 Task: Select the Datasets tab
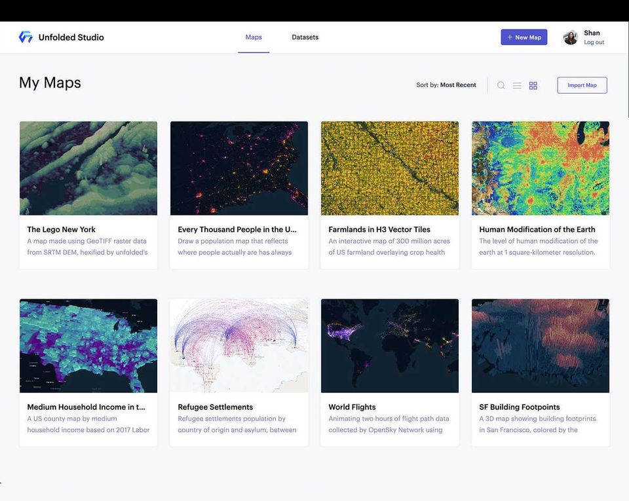305,37
